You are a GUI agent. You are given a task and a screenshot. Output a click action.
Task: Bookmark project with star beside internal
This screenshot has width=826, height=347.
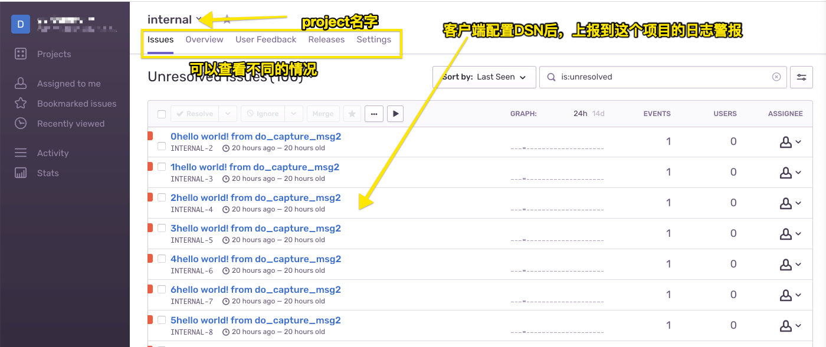[x=227, y=19]
